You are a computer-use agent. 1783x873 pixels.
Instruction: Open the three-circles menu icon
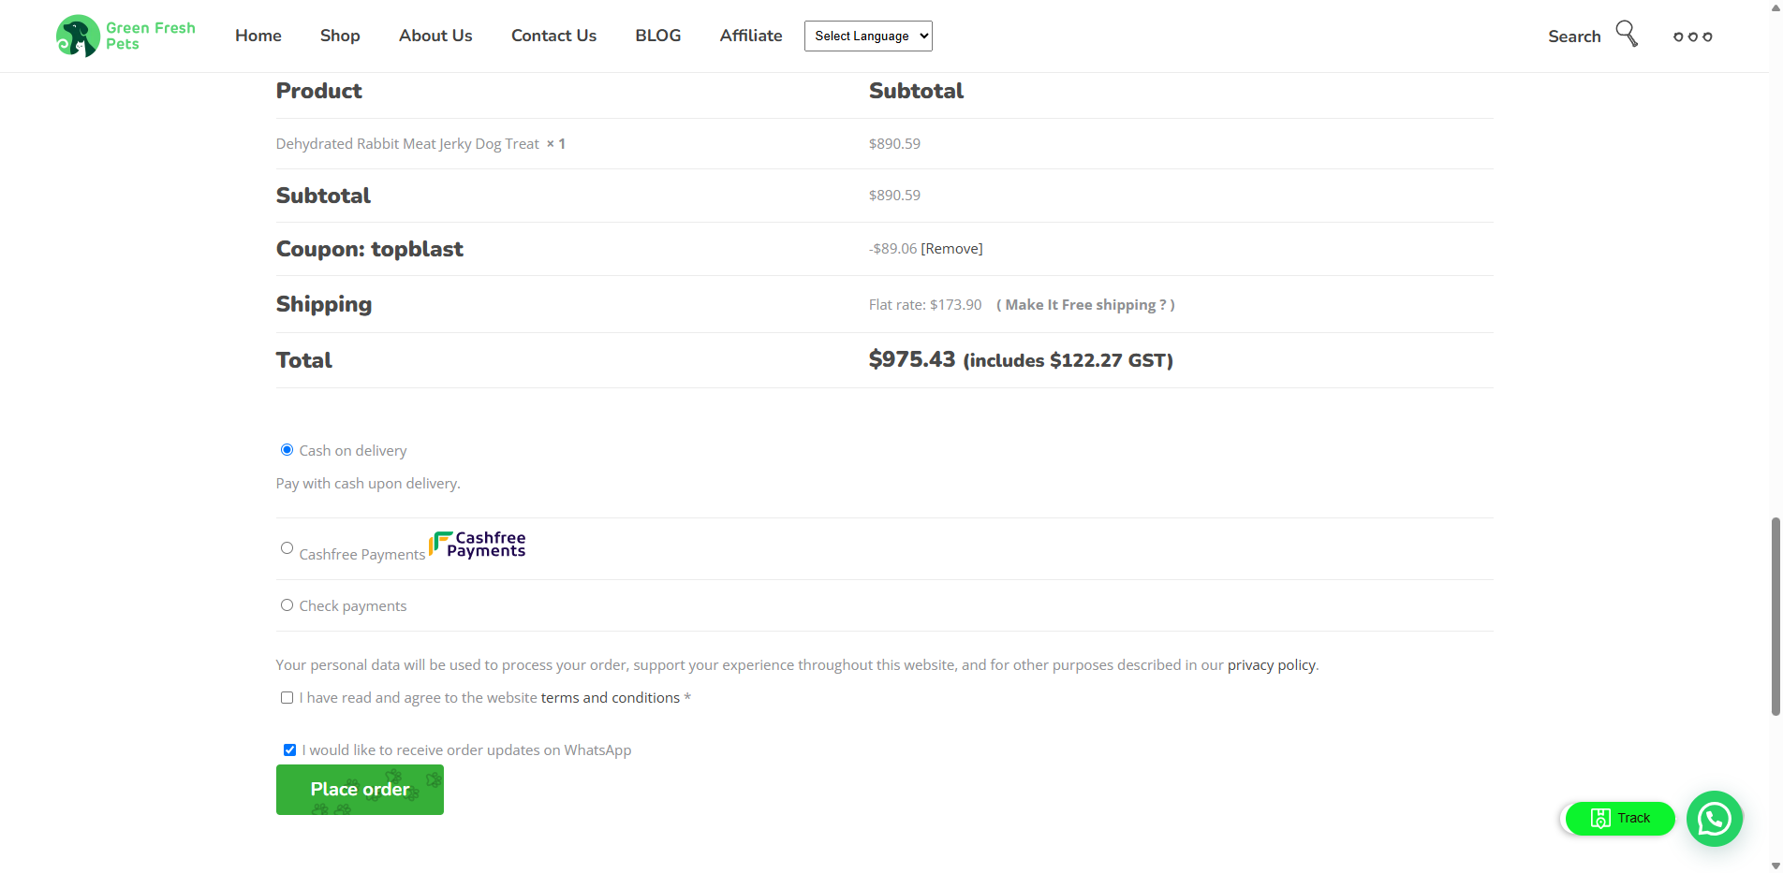1693,36
